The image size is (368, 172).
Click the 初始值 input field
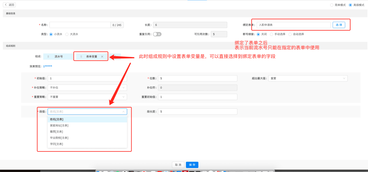[87, 78]
